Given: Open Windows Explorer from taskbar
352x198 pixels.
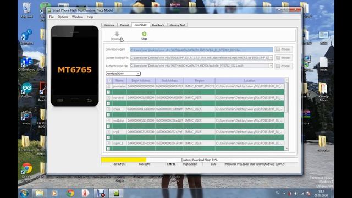Looking at the screenshot, I should (39, 193).
